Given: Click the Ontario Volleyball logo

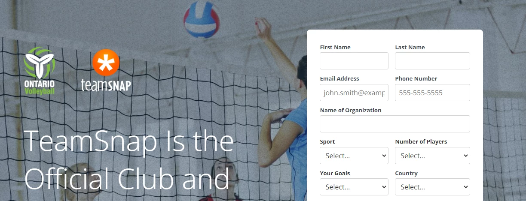Looking at the screenshot, I should coord(39,71).
